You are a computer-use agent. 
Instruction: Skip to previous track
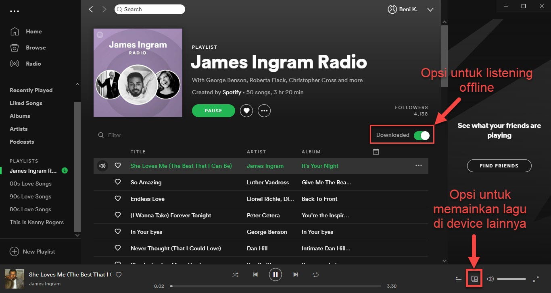255,274
